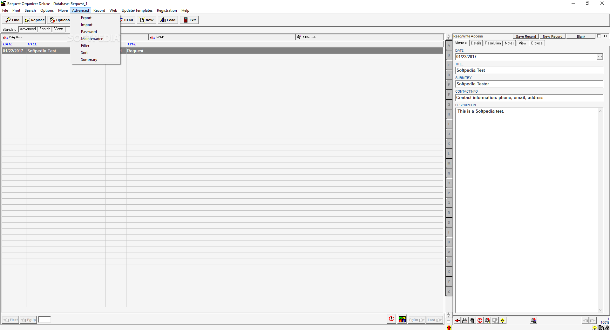Click the delete record trash icon
The height and width of the screenshot is (330, 610).
pyautogui.click(x=472, y=320)
